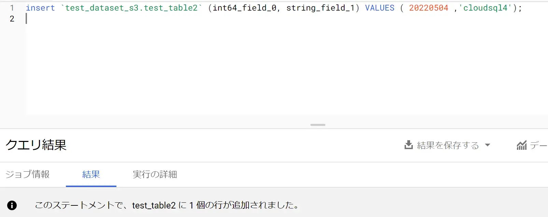Screen dimensions: 548x217
Task: Switch to the 実行の詳細 tab
Action: pyautogui.click(x=155, y=174)
